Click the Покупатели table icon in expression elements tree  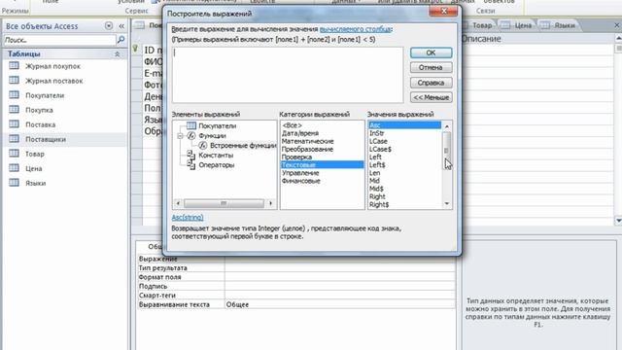pyautogui.click(x=191, y=125)
